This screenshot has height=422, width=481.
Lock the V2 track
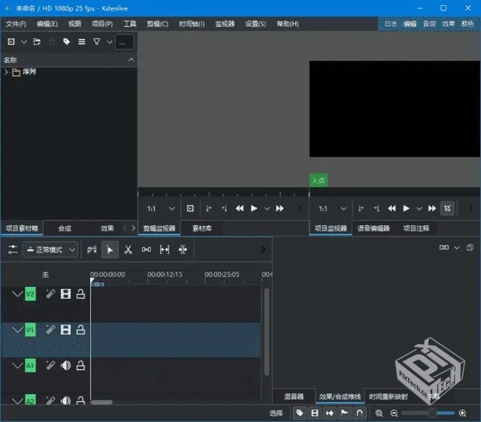80,294
